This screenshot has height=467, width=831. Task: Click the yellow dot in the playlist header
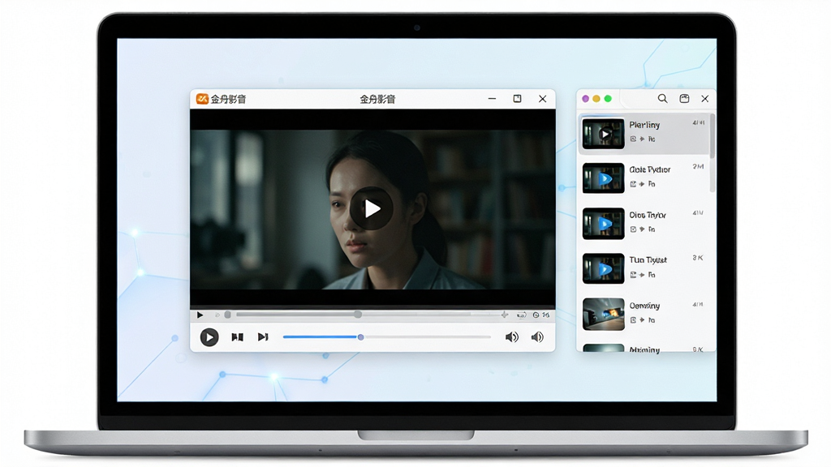(596, 98)
